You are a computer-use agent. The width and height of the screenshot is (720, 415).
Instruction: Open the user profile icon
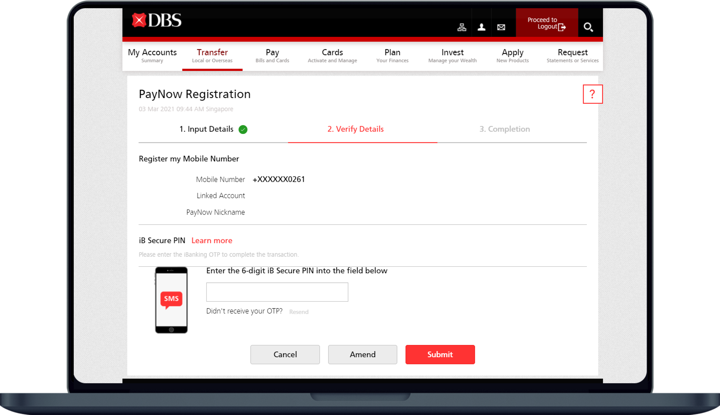click(481, 27)
